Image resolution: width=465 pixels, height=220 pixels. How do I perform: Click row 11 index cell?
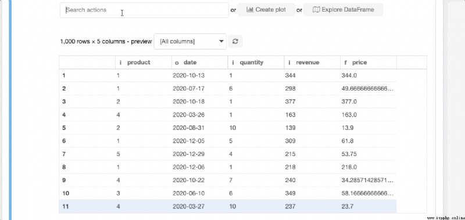coord(87,207)
